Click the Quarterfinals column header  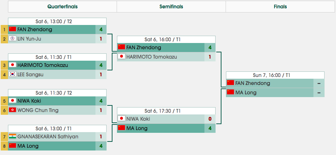coord(62,7)
